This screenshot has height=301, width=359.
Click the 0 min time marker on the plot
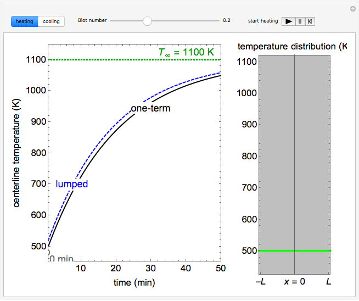click(61, 259)
